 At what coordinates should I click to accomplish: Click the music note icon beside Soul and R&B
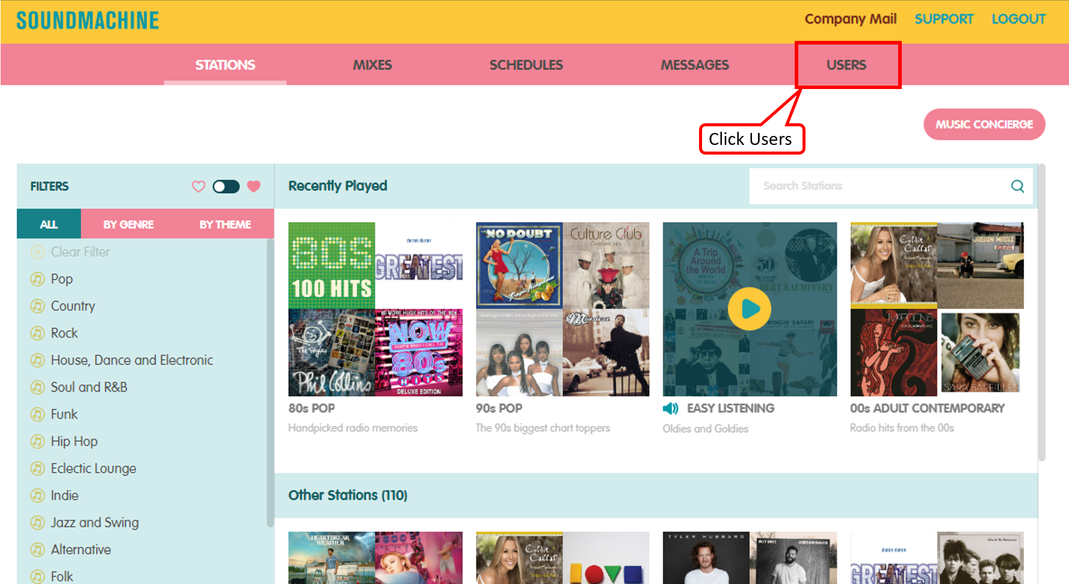click(37, 387)
